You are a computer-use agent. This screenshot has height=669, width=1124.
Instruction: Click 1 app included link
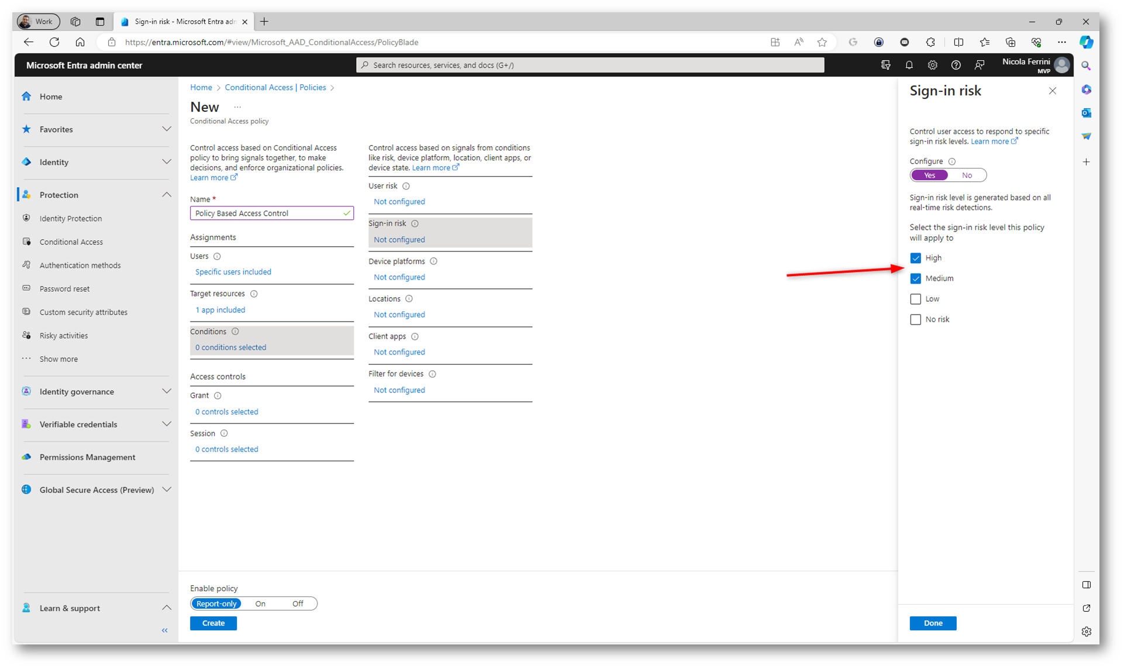[220, 310]
